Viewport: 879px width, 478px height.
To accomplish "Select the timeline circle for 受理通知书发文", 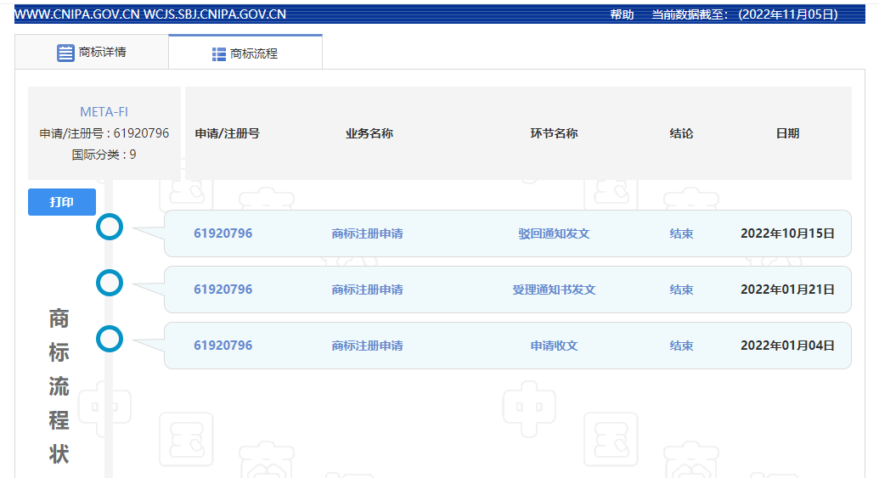I will pyautogui.click(x=110, y=283).
